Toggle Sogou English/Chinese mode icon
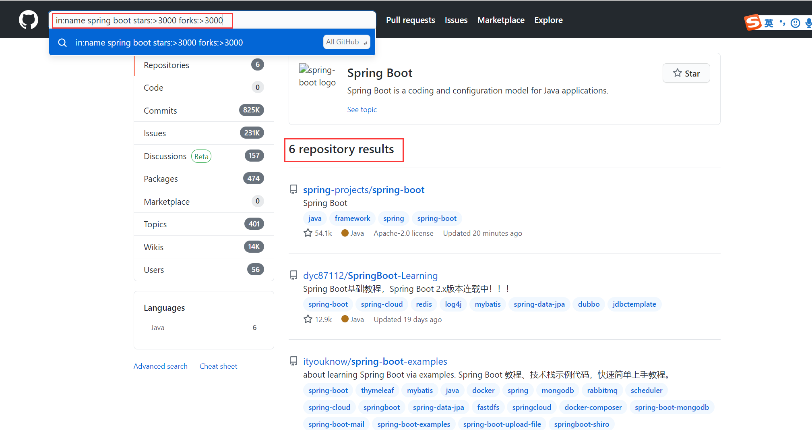812x430 pixels. (x=769, y=23)
